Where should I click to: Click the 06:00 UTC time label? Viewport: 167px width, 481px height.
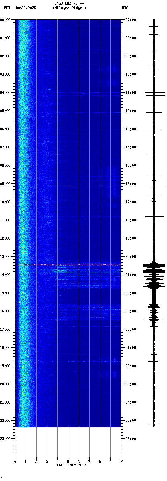[x=131, y=439]
